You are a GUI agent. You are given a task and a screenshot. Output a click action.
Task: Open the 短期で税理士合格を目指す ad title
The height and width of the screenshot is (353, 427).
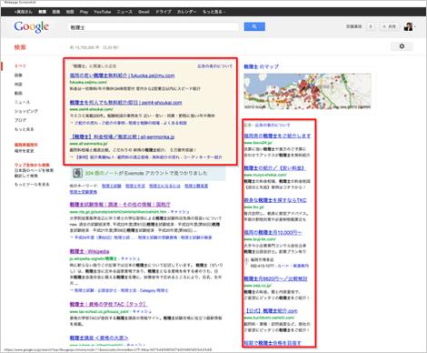[273, 343]
